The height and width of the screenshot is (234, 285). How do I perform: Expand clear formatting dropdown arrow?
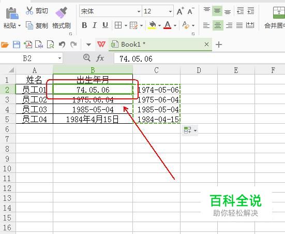193,25
